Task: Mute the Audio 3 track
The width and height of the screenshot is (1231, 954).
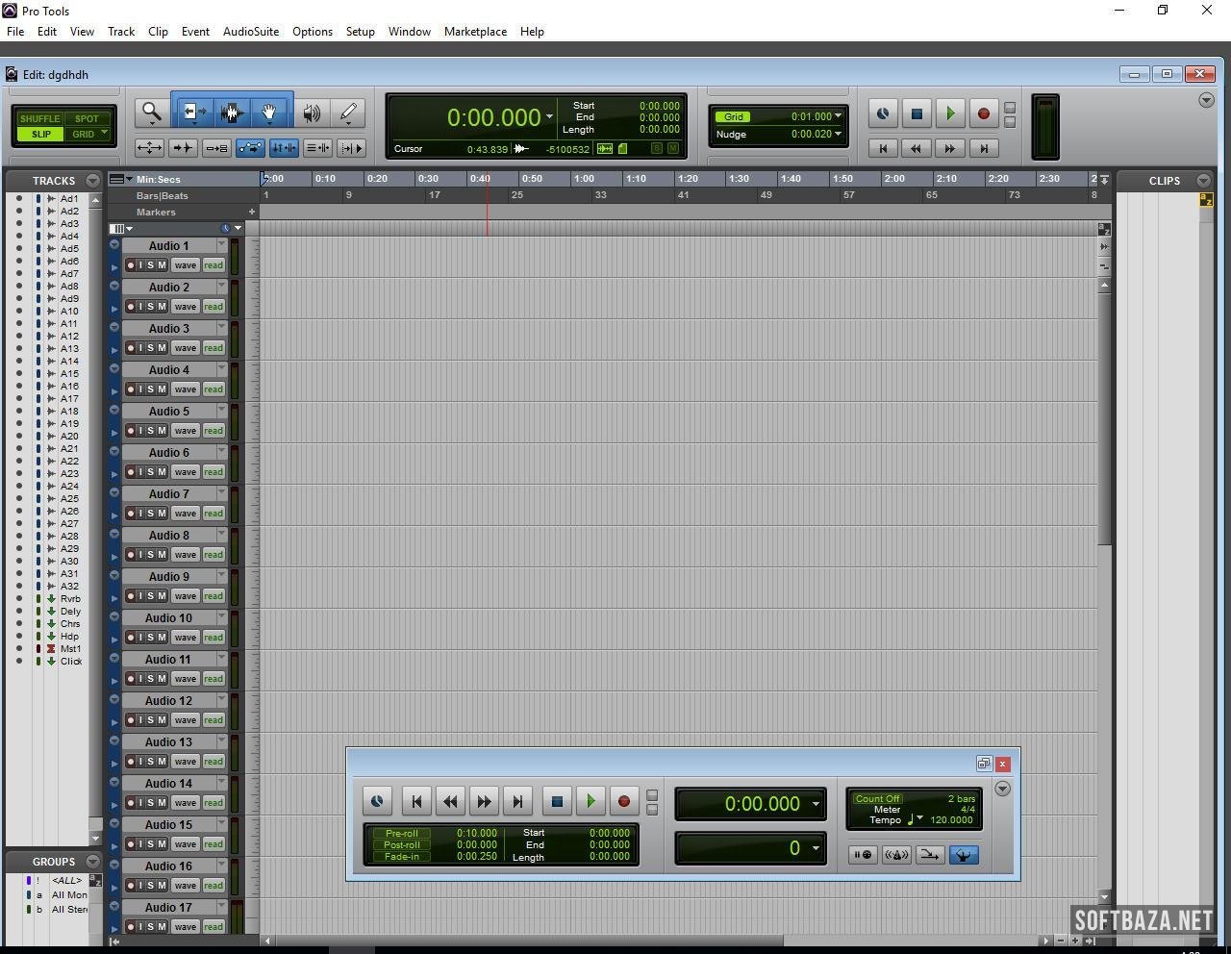Action: [x=162, y=348]
